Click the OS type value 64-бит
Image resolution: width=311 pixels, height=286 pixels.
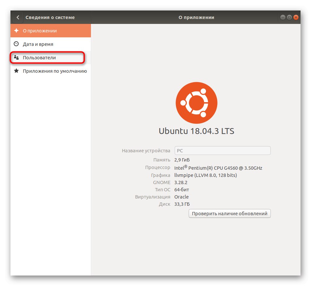point(181,190)
